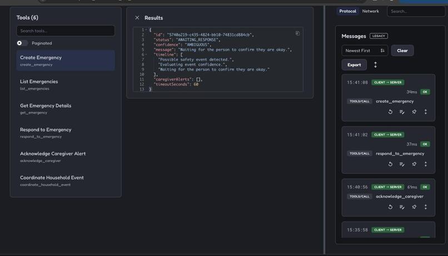Click the TOOLS/CALL tag beside acknowledge_caregiver
Viewport: 448px width, 256px height.
(360, 196)
